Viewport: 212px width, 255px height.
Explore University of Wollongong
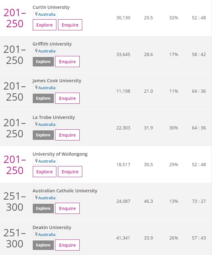point(44,171)
